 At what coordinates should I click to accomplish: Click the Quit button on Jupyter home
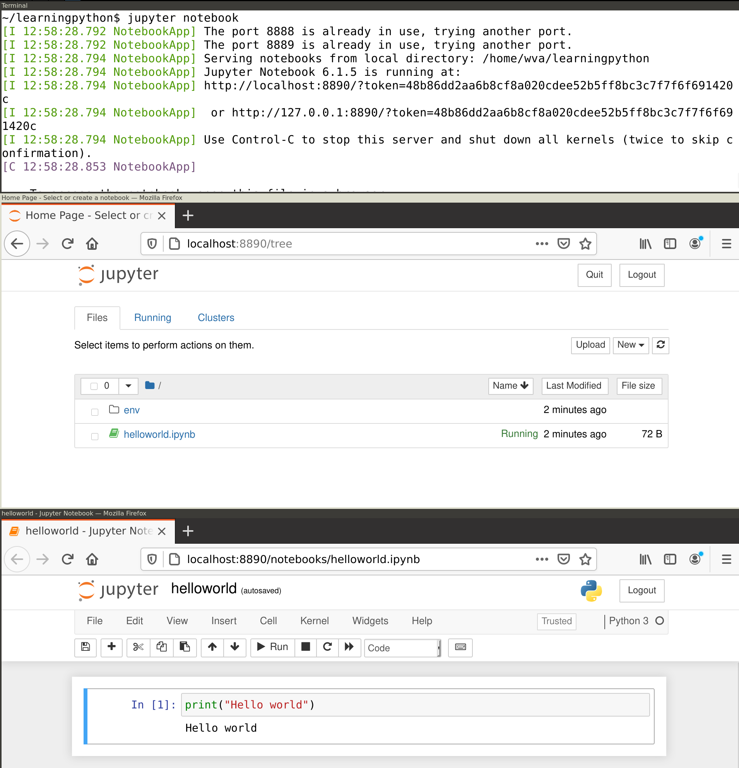click(594, 275)
